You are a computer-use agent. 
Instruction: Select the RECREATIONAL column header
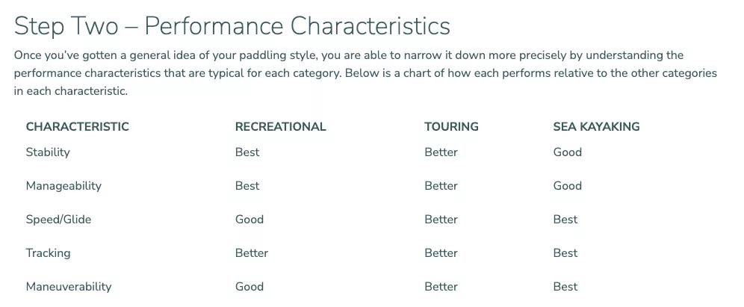click(x=280, y=127)
